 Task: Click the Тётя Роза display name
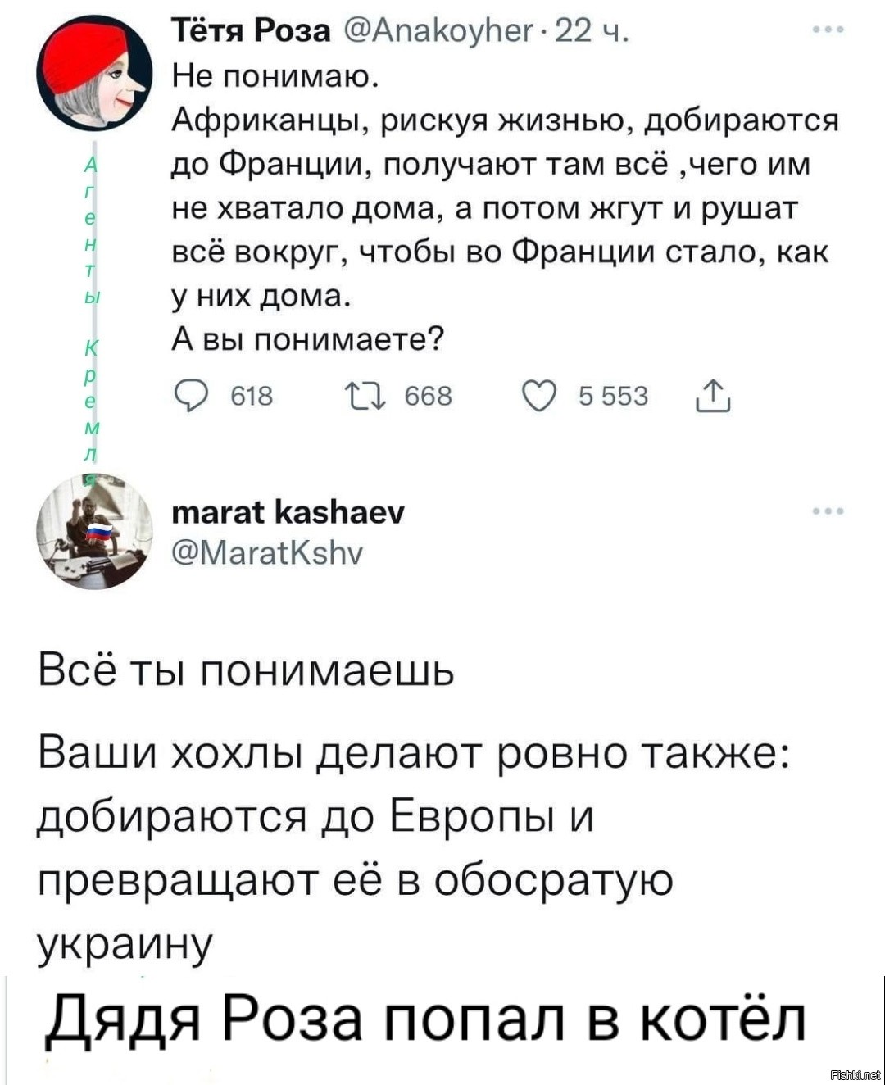[x=251, y=30]
